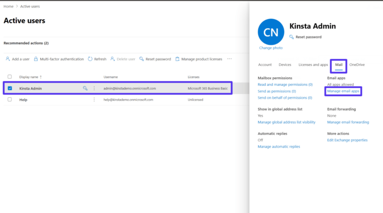Click Manage product licenses label
The width and height of the screenshot is (383, 213).
(x=202, y=59)
